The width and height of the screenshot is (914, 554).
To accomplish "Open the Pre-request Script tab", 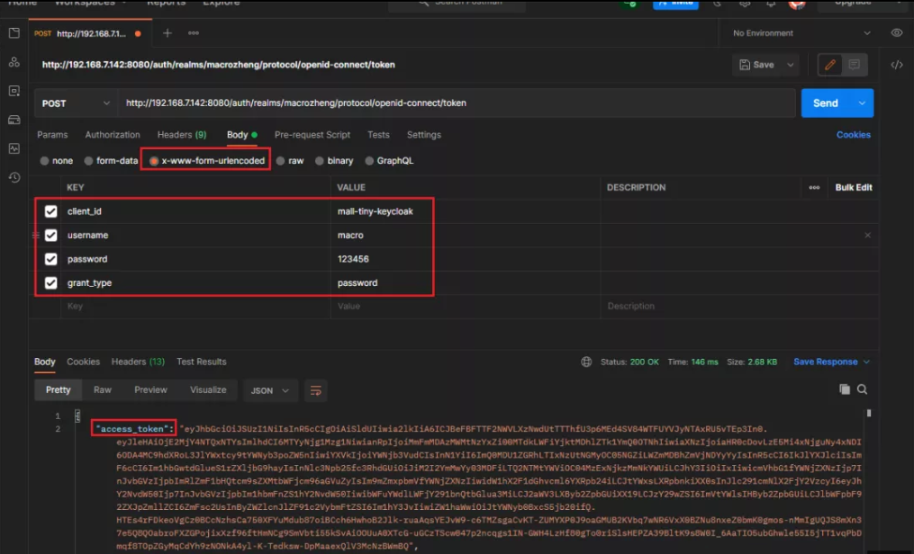I will click(x=312, y=135).
